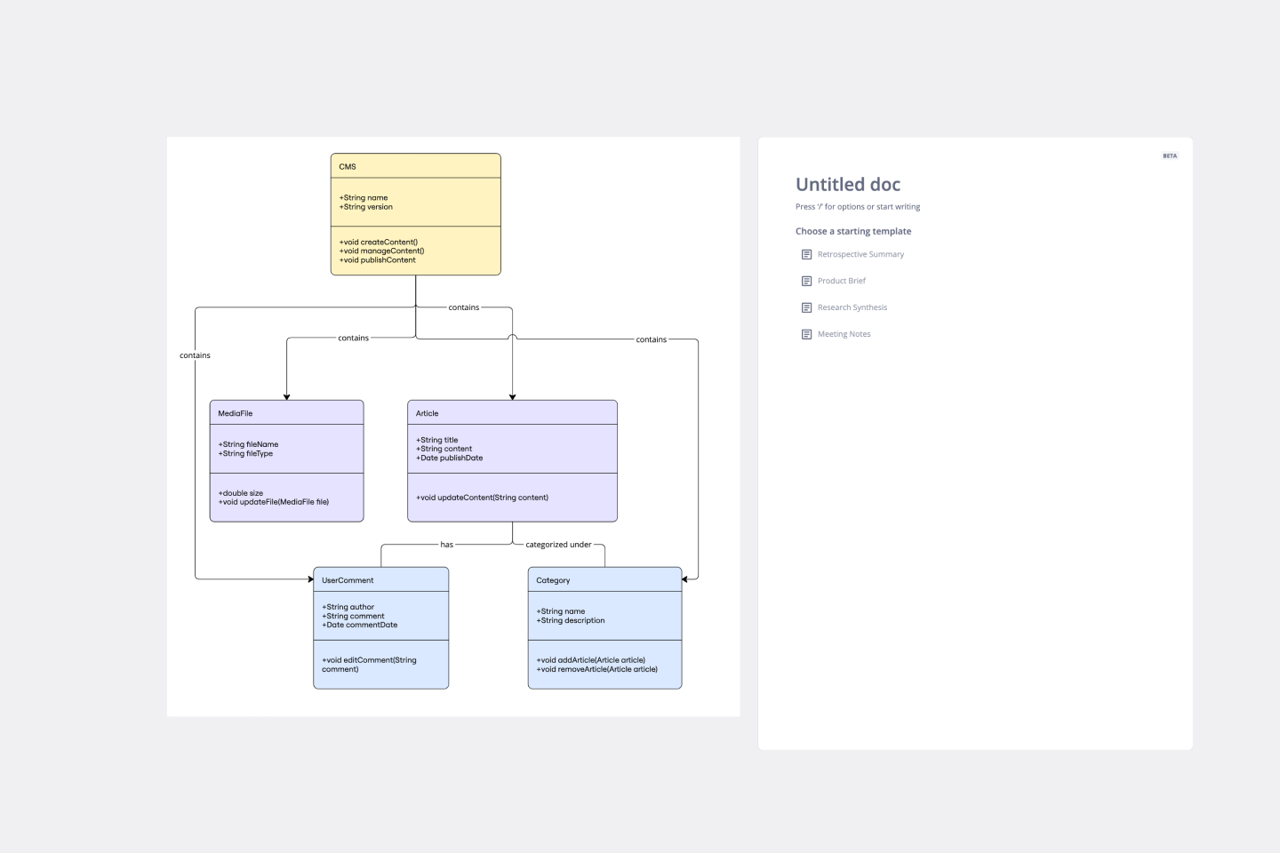1280x853 pixels.
Task: Click the Product Brief document icon
Action: pyautogui.click(x=806, y=281)
